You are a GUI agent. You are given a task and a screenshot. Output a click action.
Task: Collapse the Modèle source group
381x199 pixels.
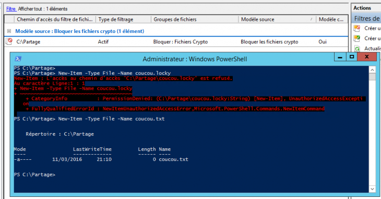tap(9, 31)
